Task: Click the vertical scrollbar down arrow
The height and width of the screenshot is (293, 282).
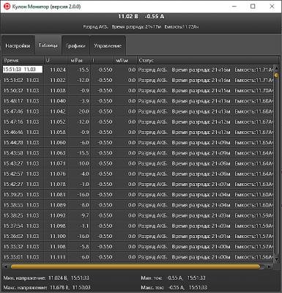Action: pyautogui.click(x=276, y=259)
